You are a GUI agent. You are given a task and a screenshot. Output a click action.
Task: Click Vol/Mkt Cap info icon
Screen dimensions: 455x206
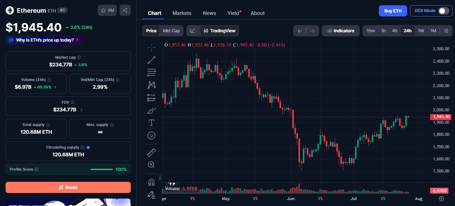[118, 80]
